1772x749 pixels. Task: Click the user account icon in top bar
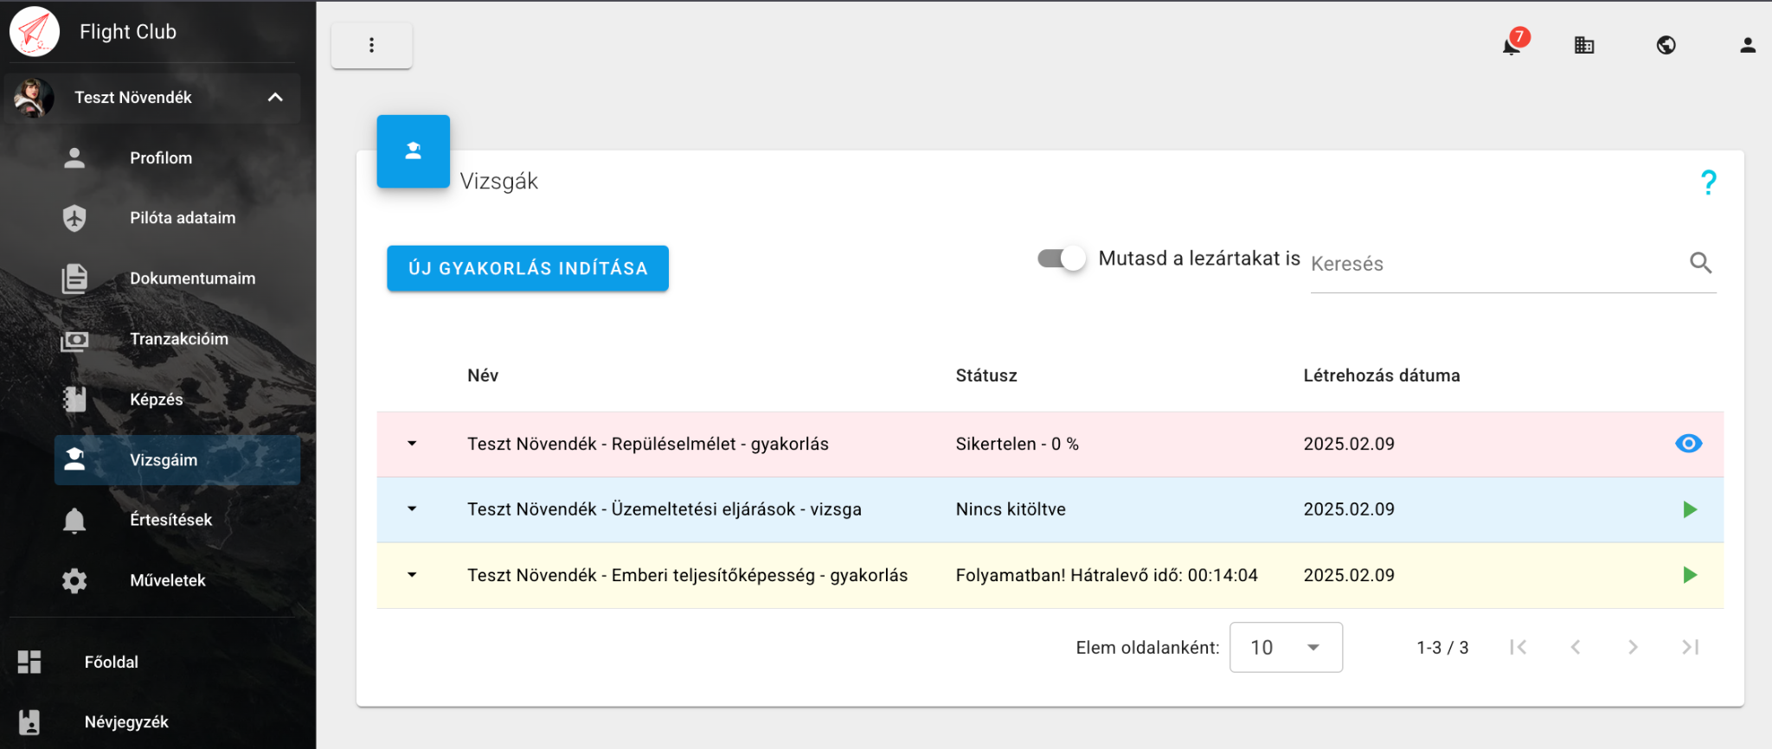pos(1747,45)
